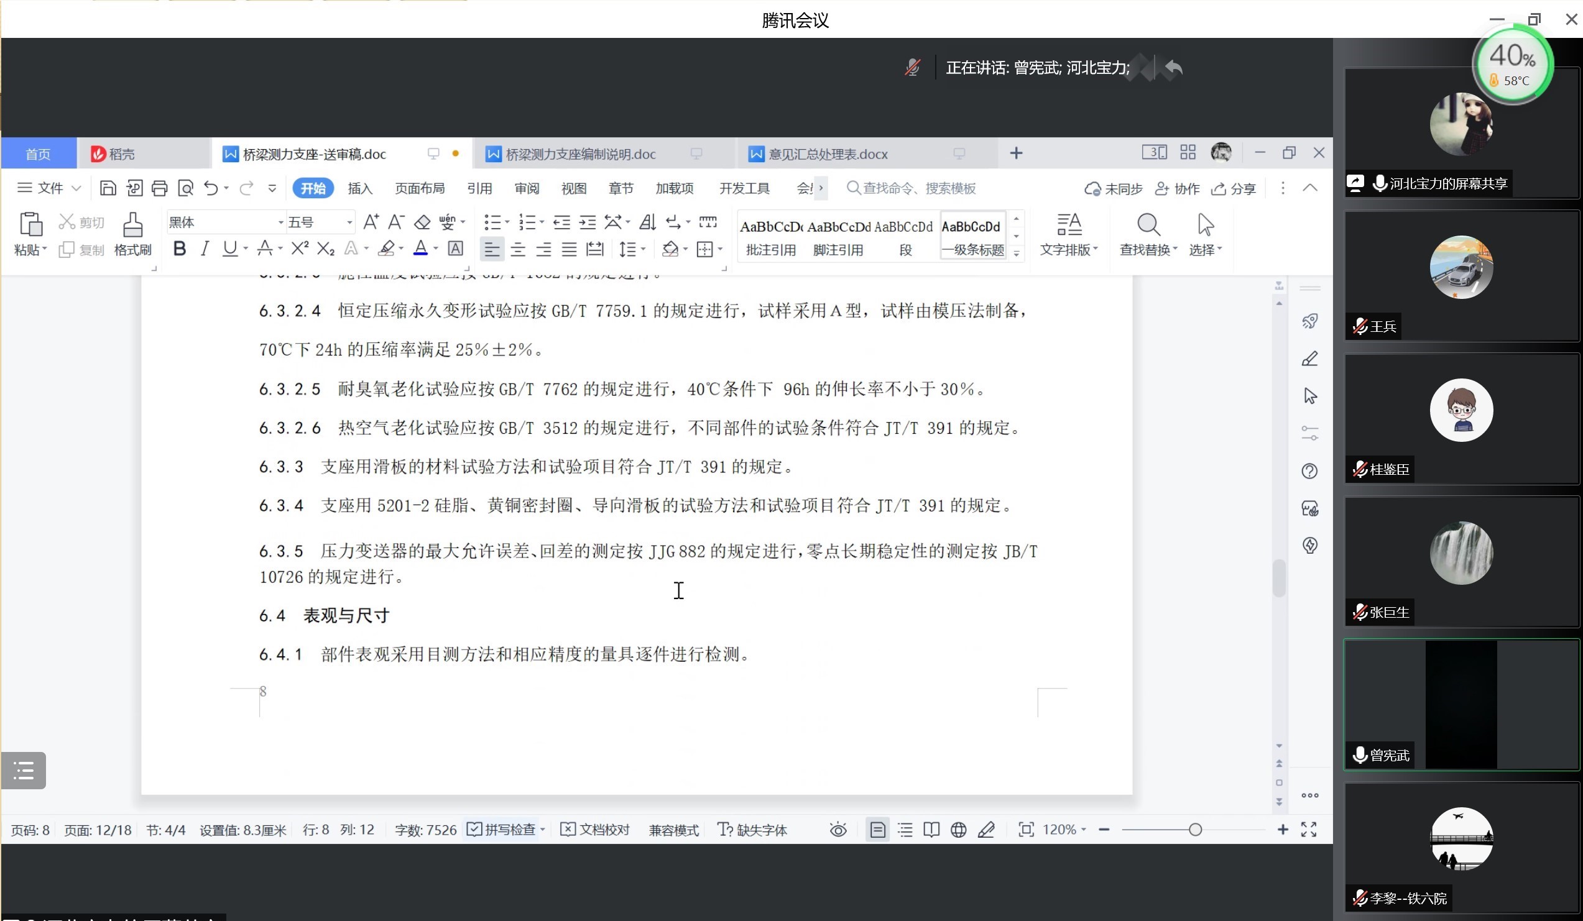Toggle italic formatting
Viewport: 1583px width, 921px height.
coord(205,249)
